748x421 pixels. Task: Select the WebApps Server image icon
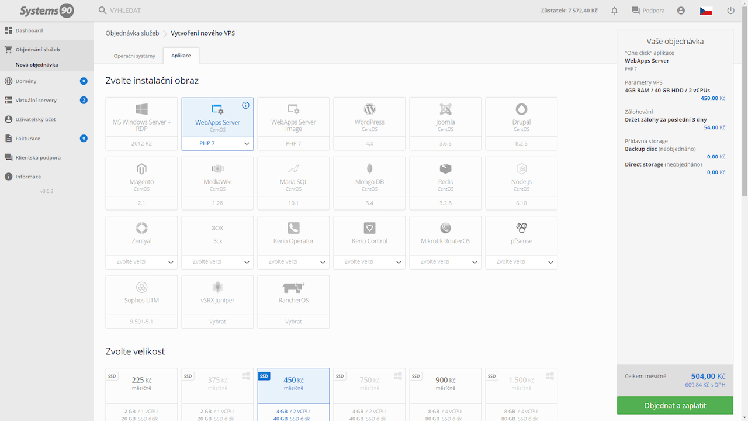click(x=217, y=109)
